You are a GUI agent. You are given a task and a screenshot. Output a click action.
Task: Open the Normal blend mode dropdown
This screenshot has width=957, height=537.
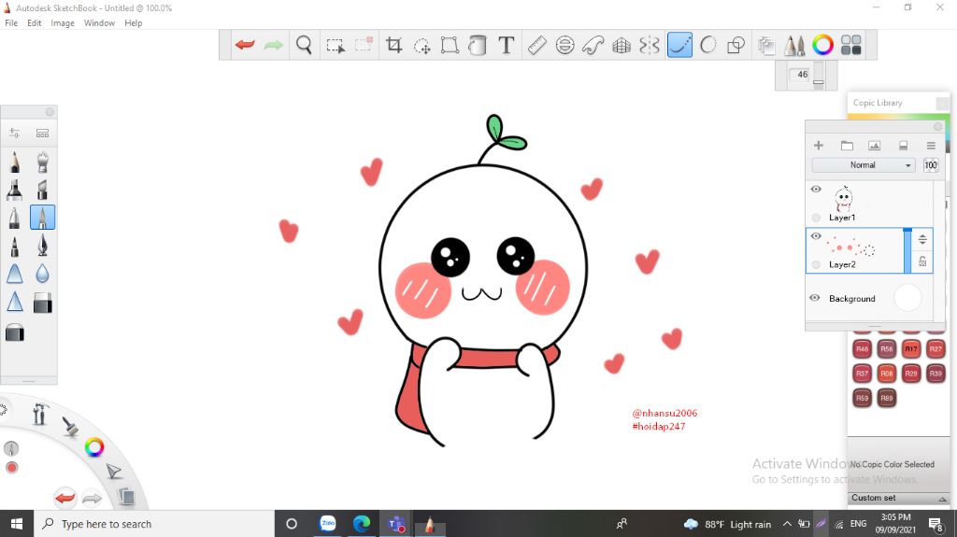pyautogui.click(x=863, y=165)
